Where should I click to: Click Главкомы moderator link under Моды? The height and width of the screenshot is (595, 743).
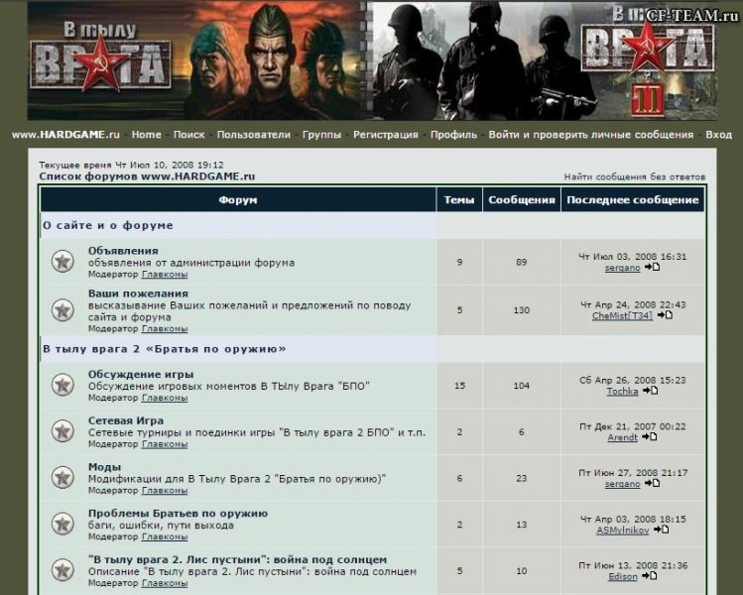click(x=165, y=491)
